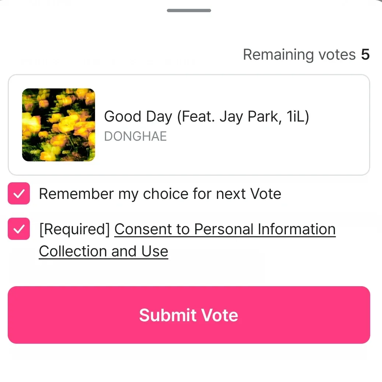Select the Good Day song title text
The width and height of the screenshot is (382, 382).
(206, 117)
